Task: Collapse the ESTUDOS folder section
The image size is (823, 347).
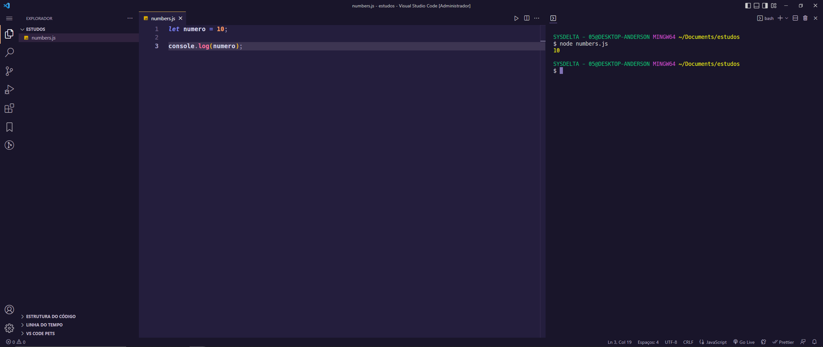Action: (x=79, y=29)
